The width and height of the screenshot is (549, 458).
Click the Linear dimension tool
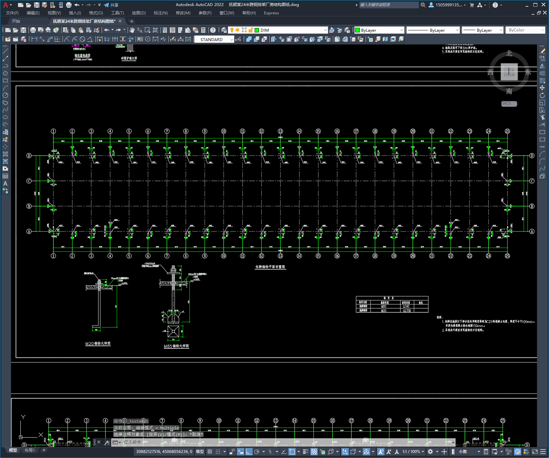point(34,39)
